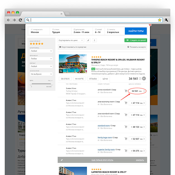Screen dimensions: 175x175
Task: Click THRONE BEACH RESORT & SPA hotel title
Action: click(118, 61)
